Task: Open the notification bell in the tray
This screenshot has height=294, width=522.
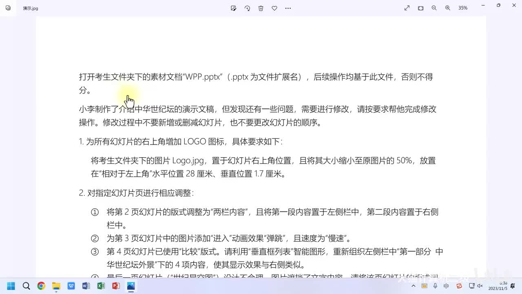Action: pos(513,286)
